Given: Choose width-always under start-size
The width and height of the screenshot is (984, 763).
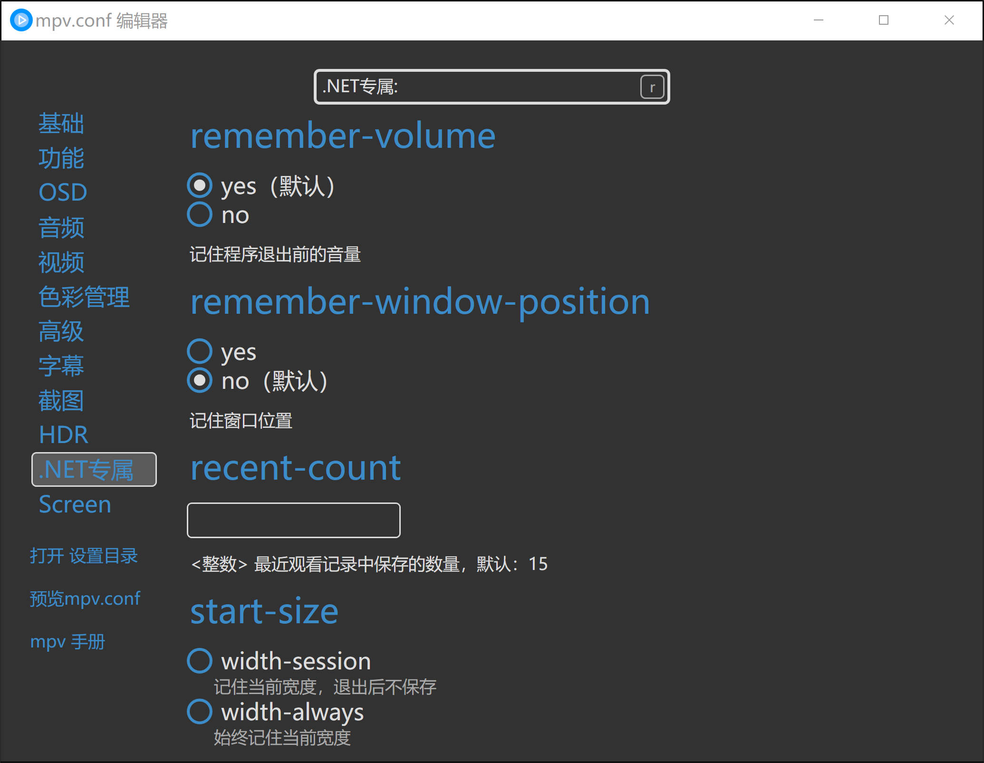Looking at the screenshot, I should [200, 712].
